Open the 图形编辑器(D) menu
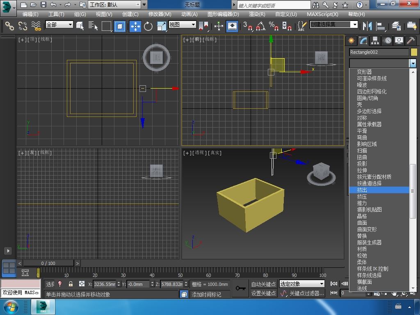The image size is (420, 315). [223, 14]
